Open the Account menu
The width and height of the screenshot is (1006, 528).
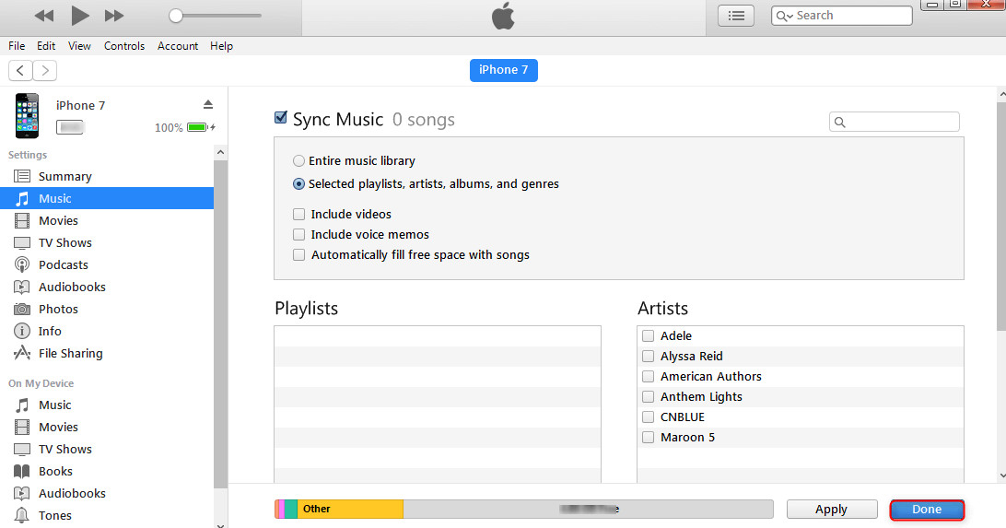[178, 46]
